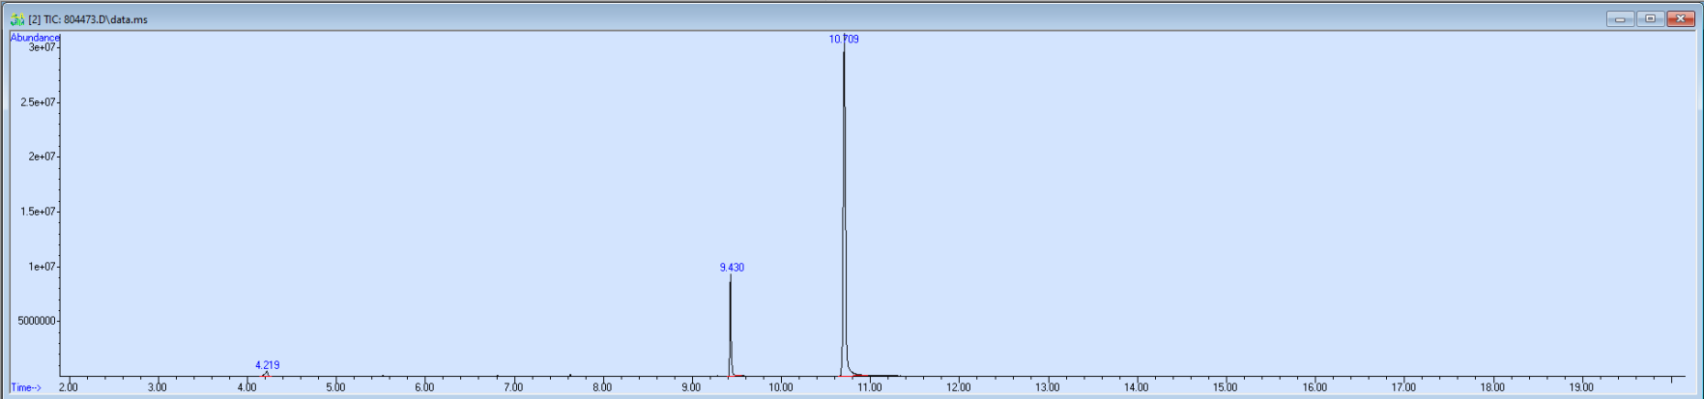1704x399 pixels.
Task: Click the 9.00 time axis value
Action: coord(691,387)
